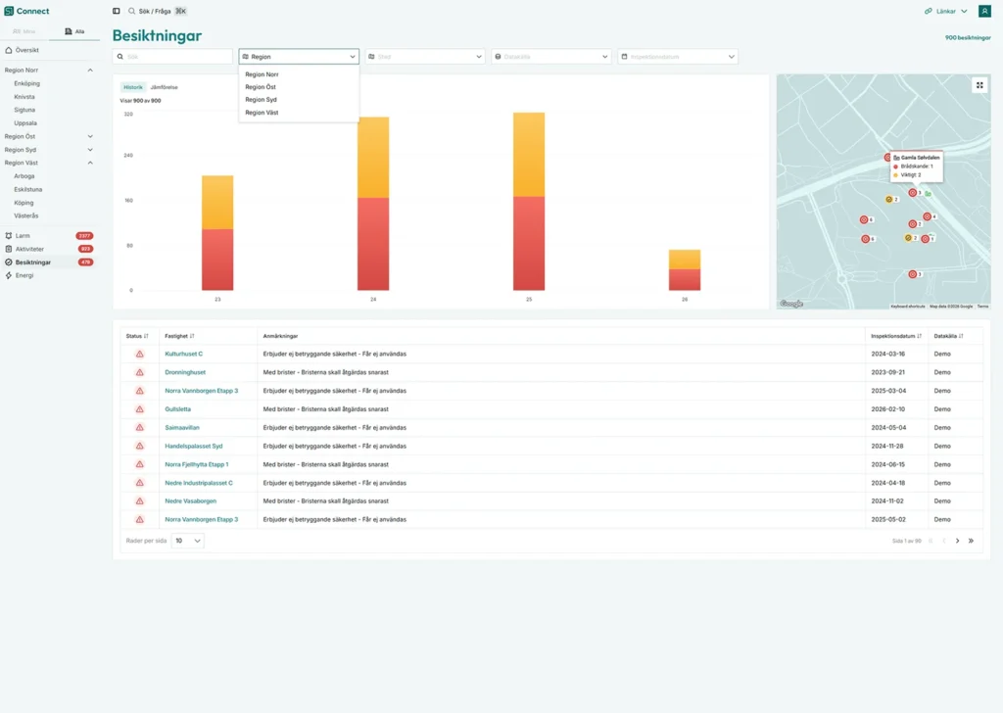1003x713 pixels.
Task: Open Larm in the sidebar
Action: click(23, 236)
